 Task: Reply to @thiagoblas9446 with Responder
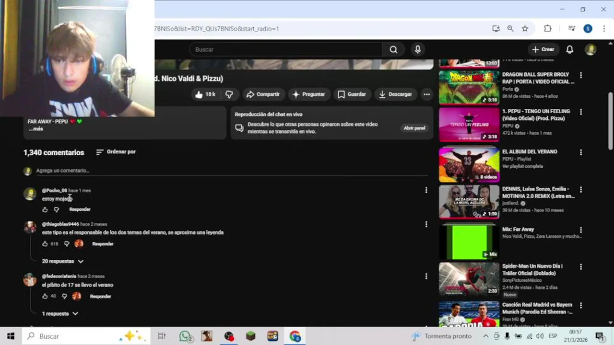coord(103,244)
